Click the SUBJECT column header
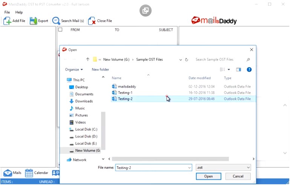Viewport: 290px width, 185px height. [166, 30]
